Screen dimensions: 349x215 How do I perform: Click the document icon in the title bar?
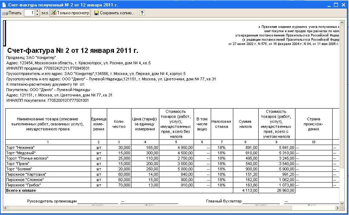[x=4, y=5]
